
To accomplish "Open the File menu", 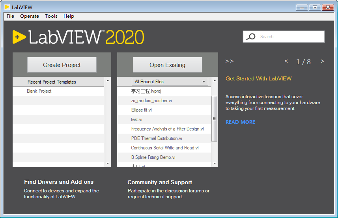I will tap(10, 16).
